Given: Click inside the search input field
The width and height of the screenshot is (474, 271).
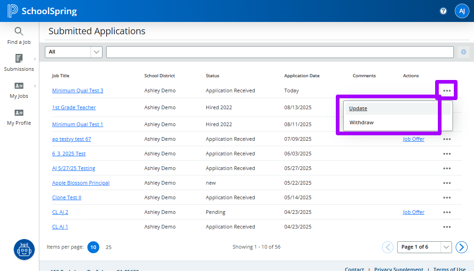Looking at the screenshot, I should (x=279, y=52).
